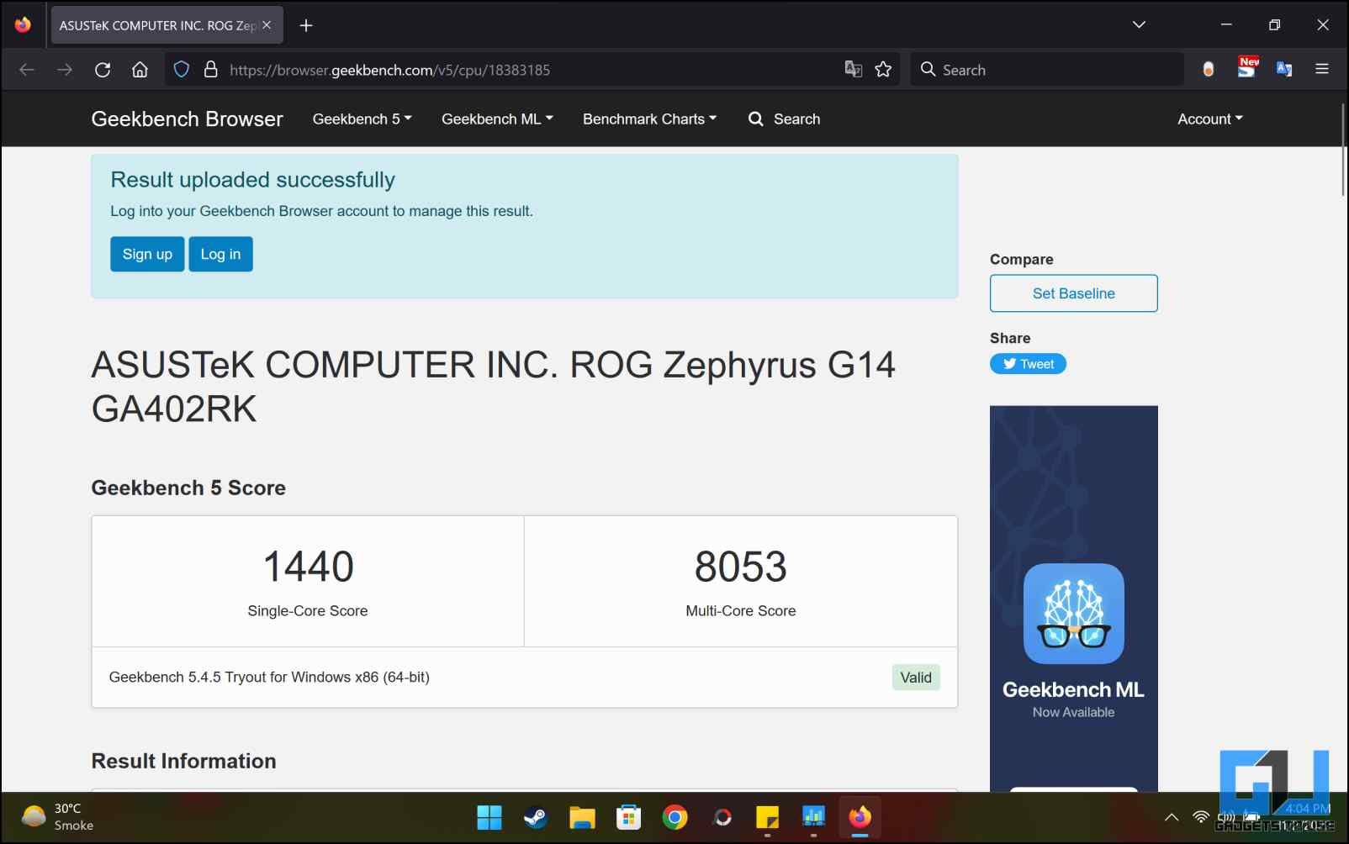Expand the Account dropdown
This screenshot has width=1349, height=844.
point(1209,119)
